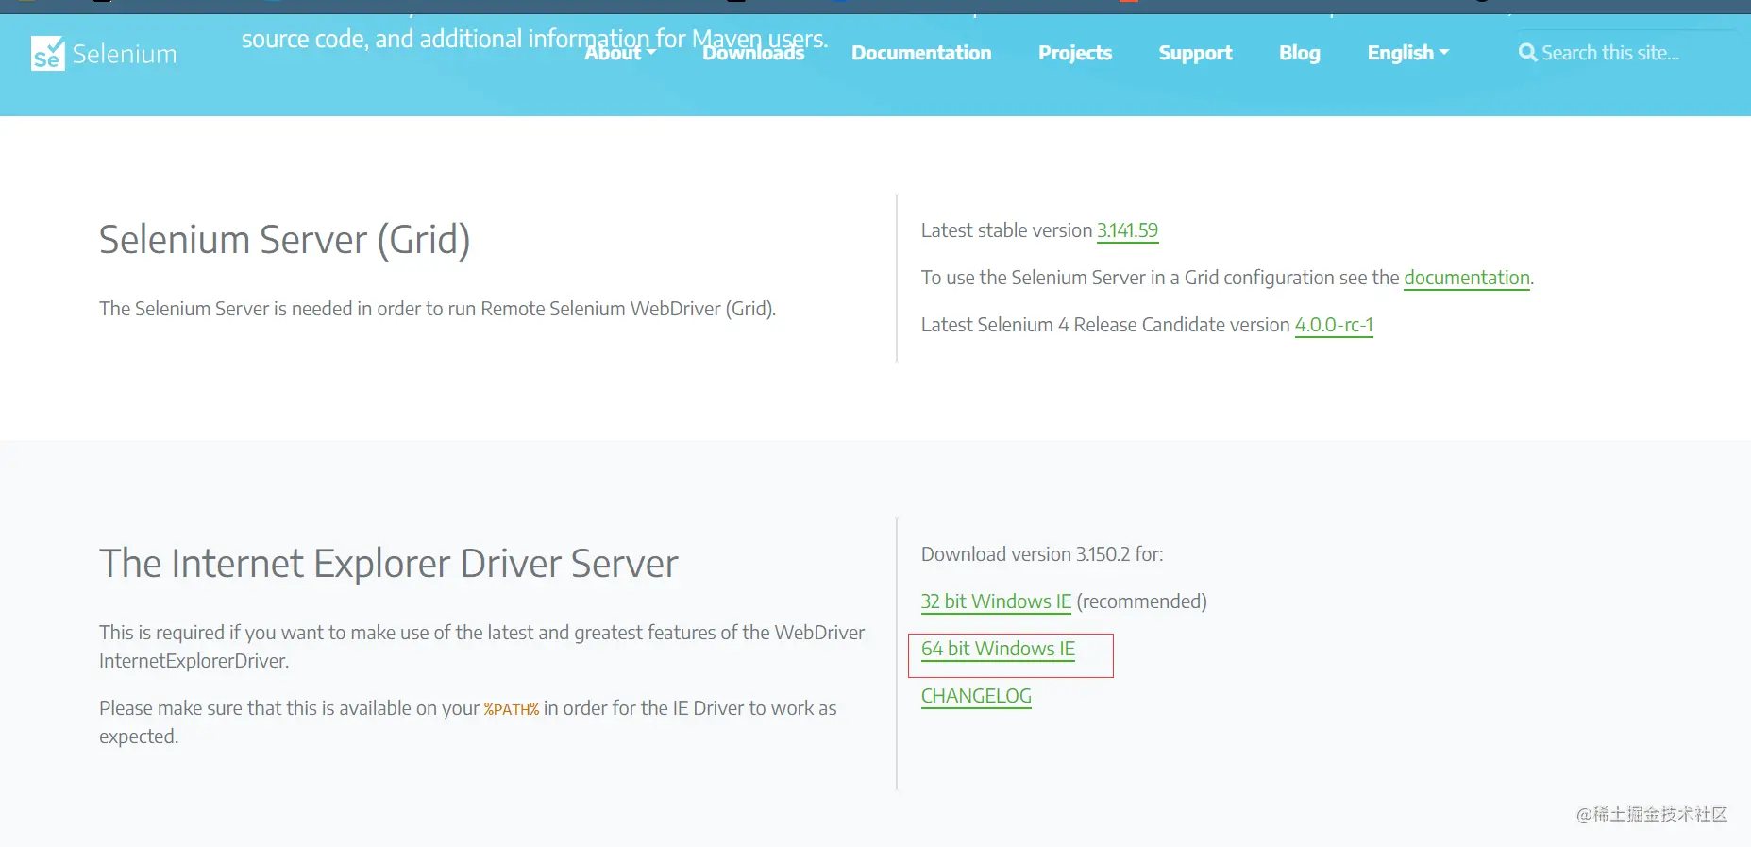Viewport: 1751px width, 847px height.
Task: Open the Support page
Action: click(x=1195, y=53)
